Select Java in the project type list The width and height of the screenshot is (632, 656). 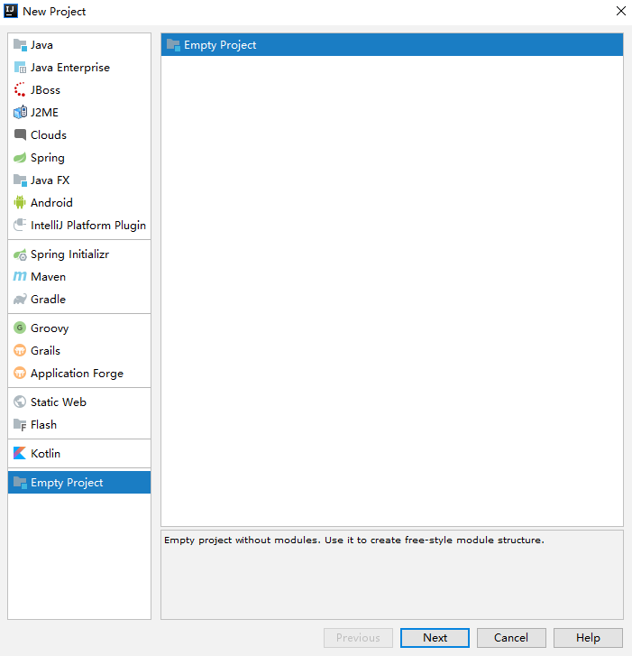(x=79, y=45)
